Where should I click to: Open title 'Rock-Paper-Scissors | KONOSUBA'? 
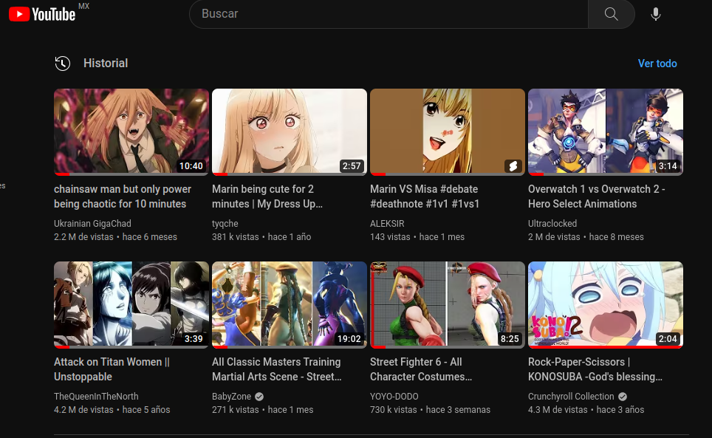click(x=595, y=369)
